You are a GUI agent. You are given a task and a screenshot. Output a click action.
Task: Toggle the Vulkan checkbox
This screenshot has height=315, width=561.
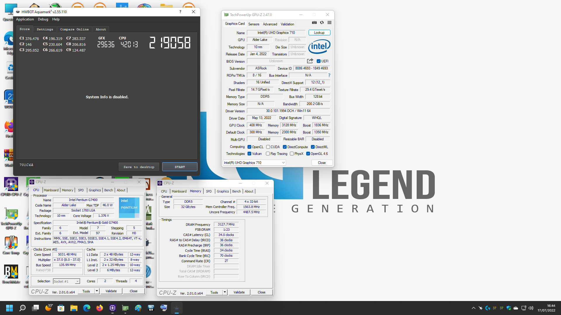[x=249, y=154]
